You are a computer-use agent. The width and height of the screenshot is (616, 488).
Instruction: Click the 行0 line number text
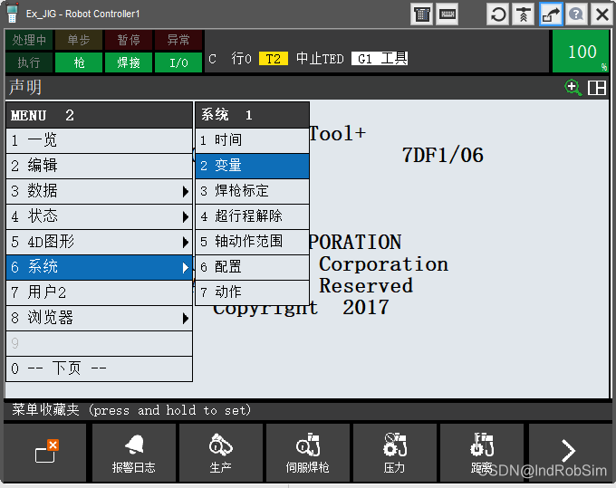tap(241, 59)
